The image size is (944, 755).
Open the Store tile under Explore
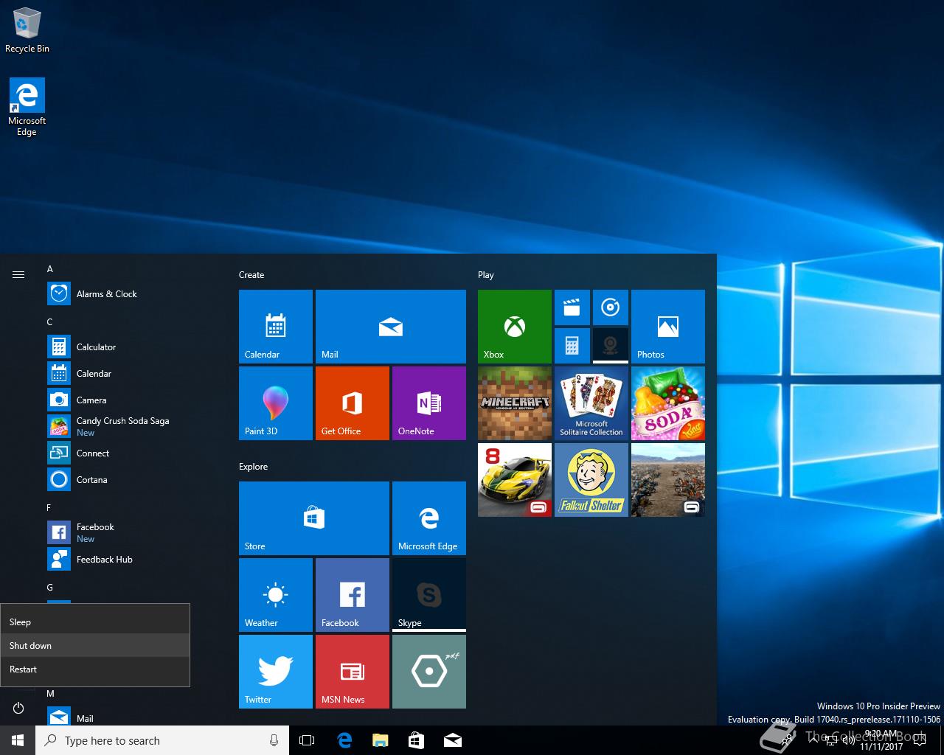tap(314, 518)
